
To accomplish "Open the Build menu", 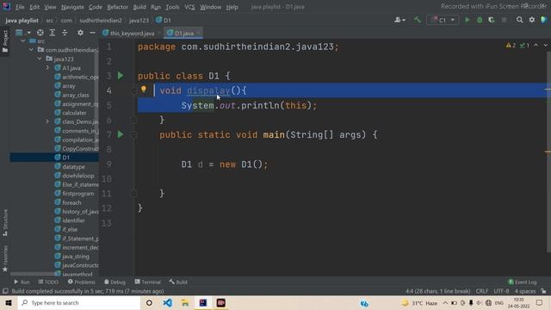I will [139, 7].
